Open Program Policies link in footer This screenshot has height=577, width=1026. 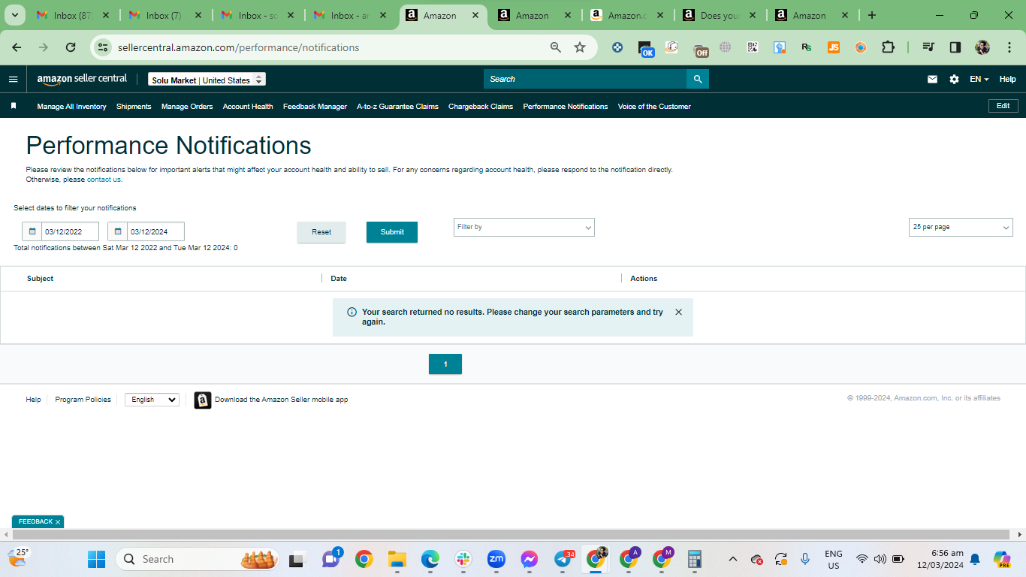tap(83, 400)
